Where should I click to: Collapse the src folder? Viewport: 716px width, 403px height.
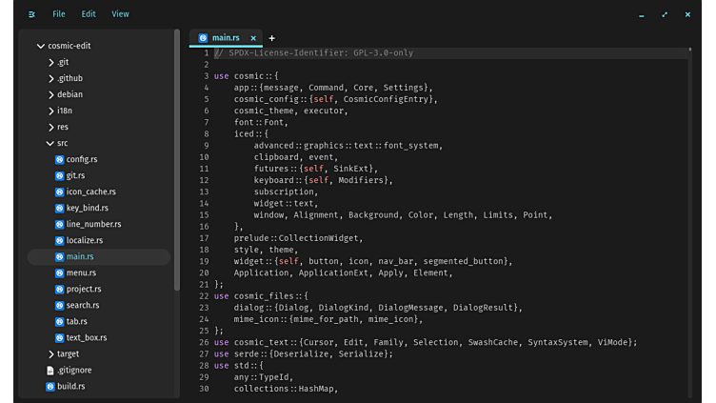point(50,144)
